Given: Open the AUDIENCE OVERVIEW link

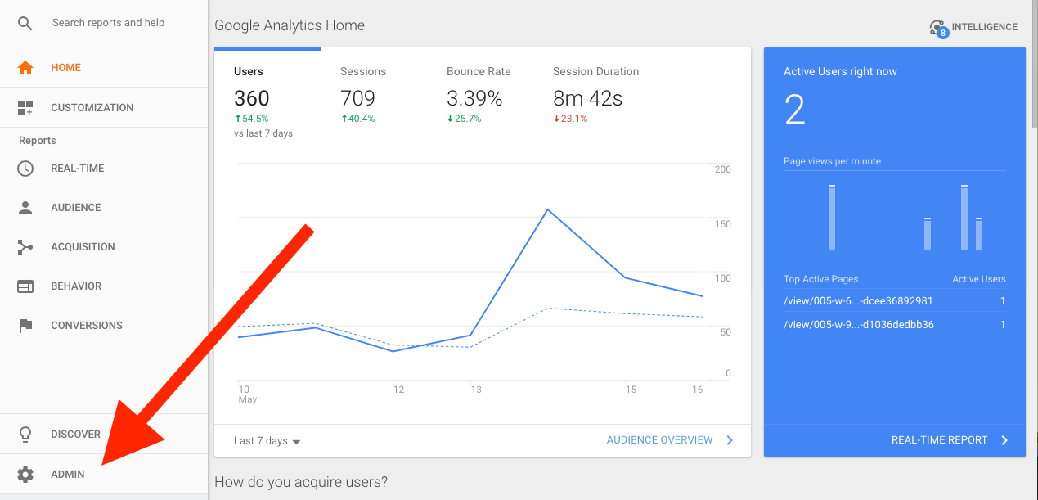Looking at the screenshot, I should (x=660, y=440).
